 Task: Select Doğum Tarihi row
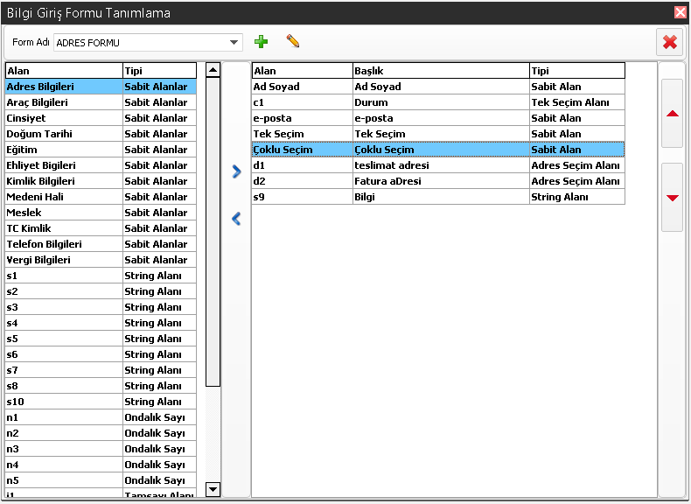(x=101, y=134)
